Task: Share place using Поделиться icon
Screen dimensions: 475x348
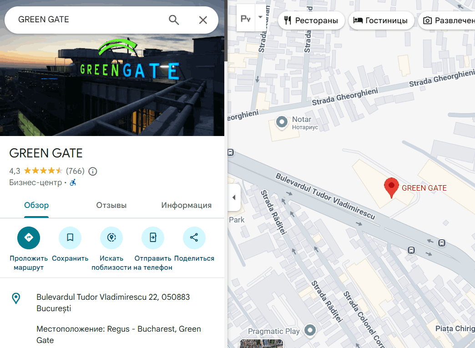Action: tap(194, 238)
